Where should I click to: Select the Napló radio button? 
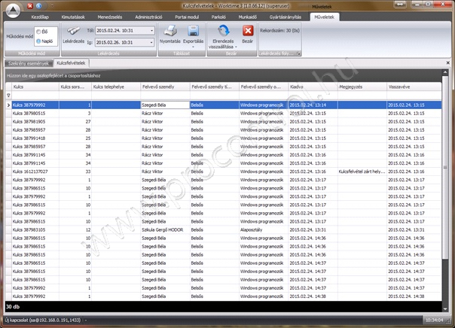click(x=38, y=40)
